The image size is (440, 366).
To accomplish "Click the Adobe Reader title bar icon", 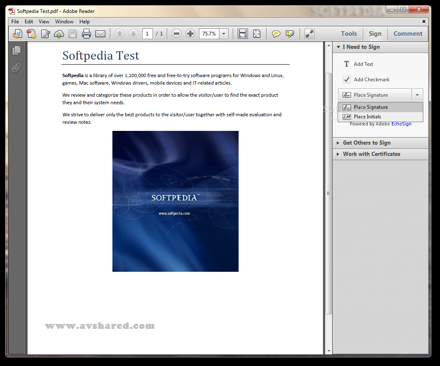I will 12,11.
